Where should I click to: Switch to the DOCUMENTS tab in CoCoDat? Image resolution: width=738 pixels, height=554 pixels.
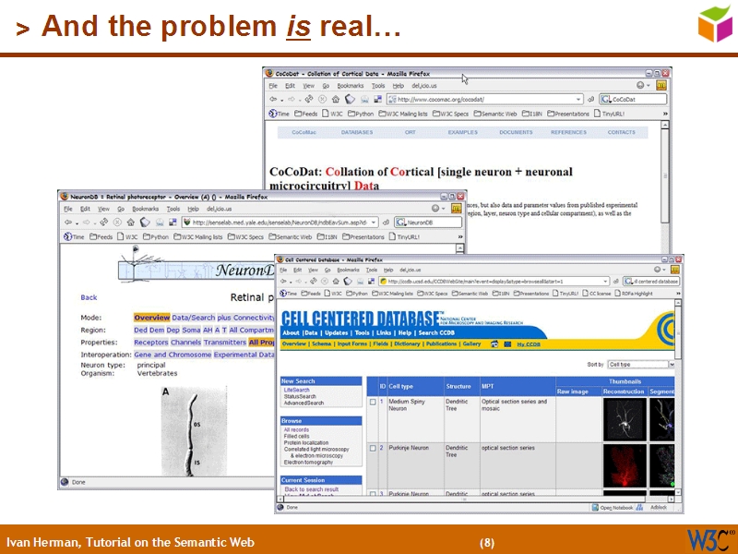(x=516, y=131)
